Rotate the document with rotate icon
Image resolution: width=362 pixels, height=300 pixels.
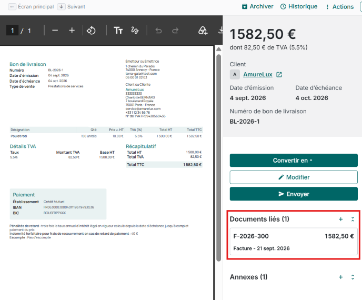coord(91,30)
